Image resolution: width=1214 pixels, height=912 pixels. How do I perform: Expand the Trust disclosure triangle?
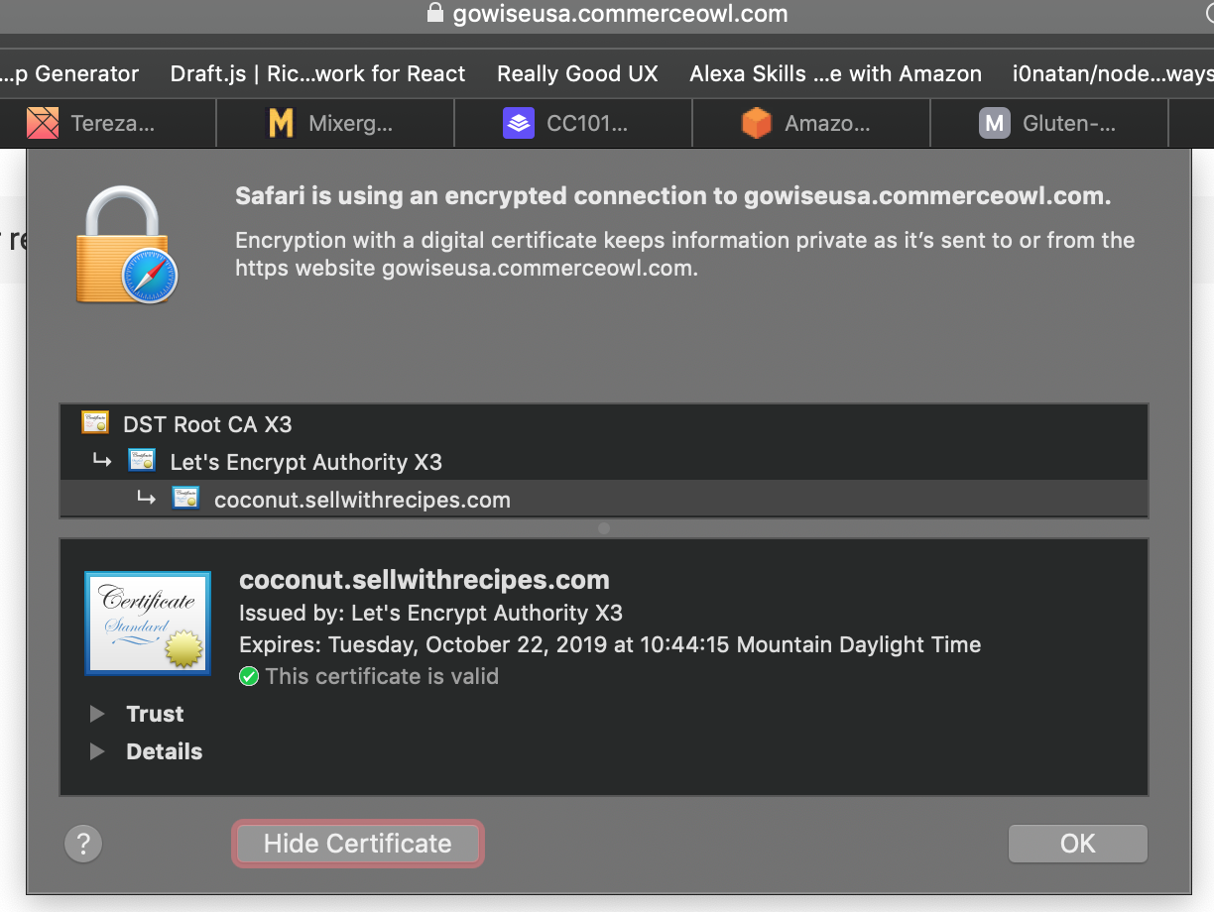pos(97,714)
